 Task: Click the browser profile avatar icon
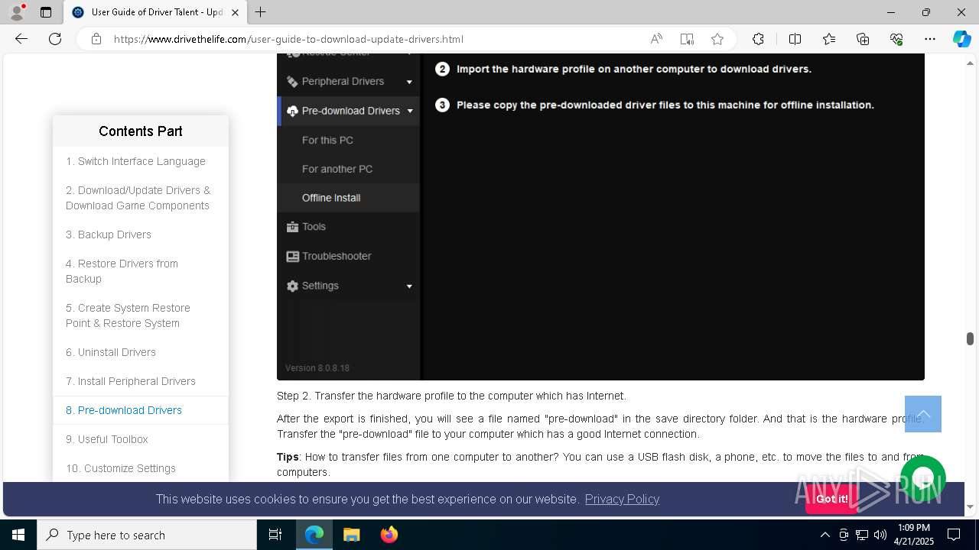[x=17, y=12]
